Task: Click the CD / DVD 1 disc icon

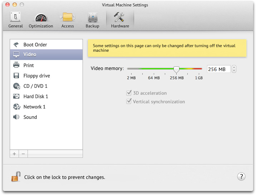Action: click(16, 86)
